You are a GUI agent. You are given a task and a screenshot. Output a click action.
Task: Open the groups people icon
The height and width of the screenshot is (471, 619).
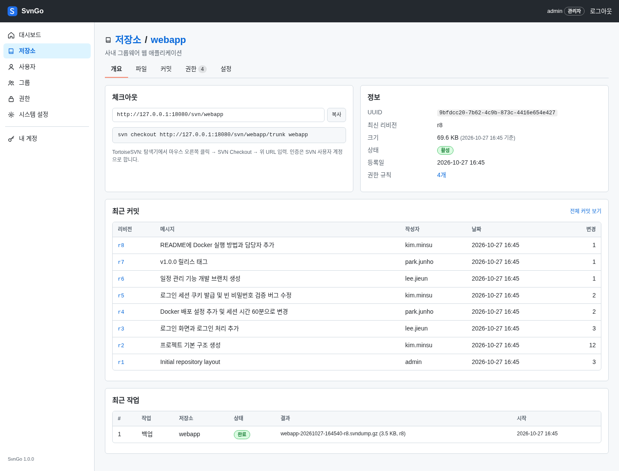point(11,83)
